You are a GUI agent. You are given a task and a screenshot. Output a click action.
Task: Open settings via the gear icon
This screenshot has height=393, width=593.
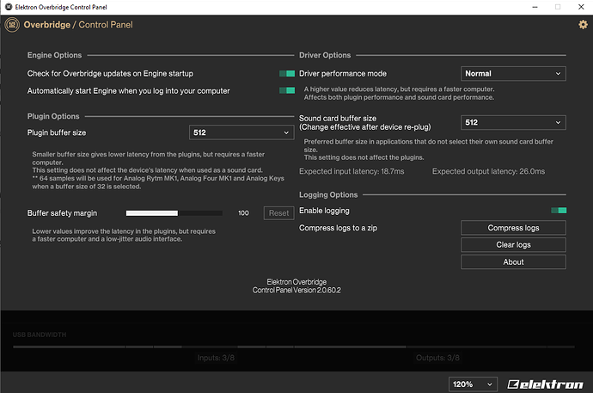pos(583,25)
